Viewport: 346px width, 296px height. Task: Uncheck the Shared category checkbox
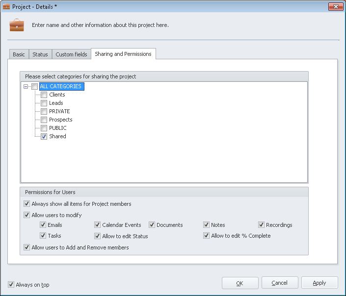click(x=44, y=137)
